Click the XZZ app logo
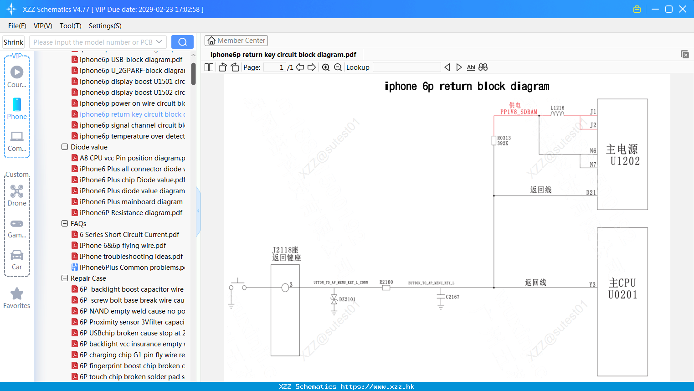694x391 pixels. click(x=11, y=9)
